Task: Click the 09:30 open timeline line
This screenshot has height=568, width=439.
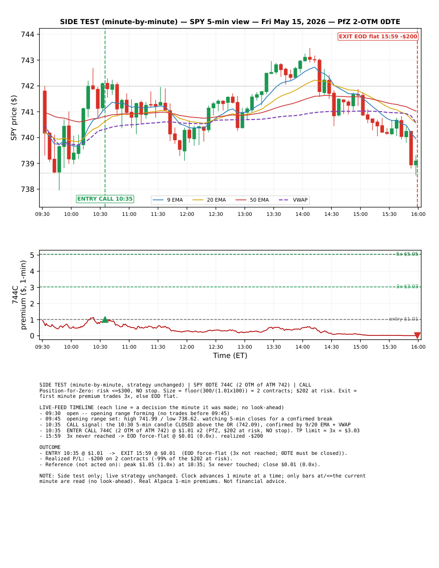Action: (134, 413)
